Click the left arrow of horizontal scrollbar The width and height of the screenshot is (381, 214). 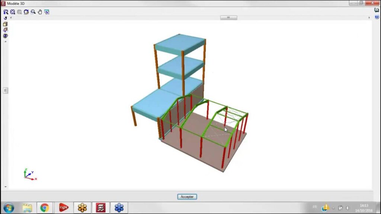pos(10,17)
